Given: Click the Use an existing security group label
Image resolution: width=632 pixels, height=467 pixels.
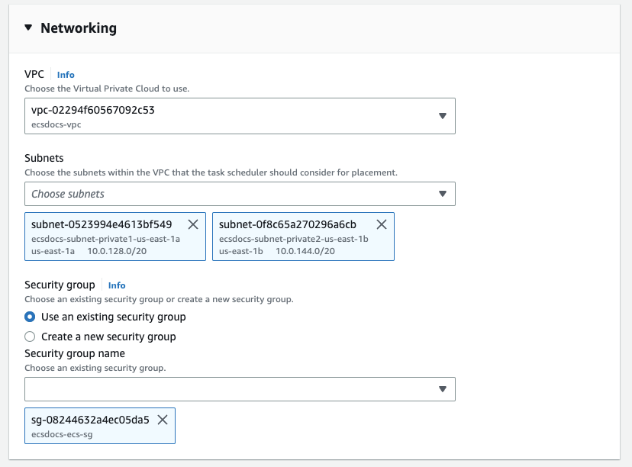Looking at the screenshot, I should [113, 317].
